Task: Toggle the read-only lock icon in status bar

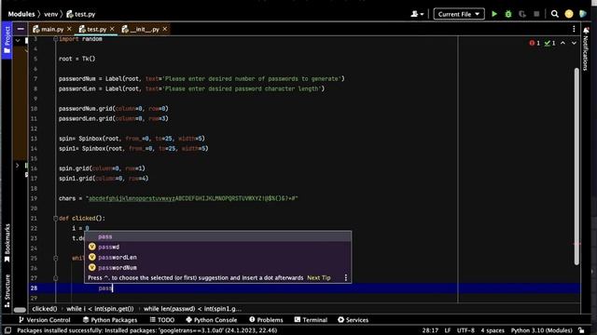Action: tap(581, 330)
